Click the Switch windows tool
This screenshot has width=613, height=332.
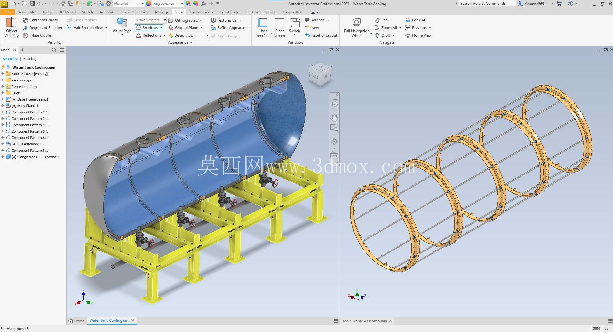click(294, 27)
